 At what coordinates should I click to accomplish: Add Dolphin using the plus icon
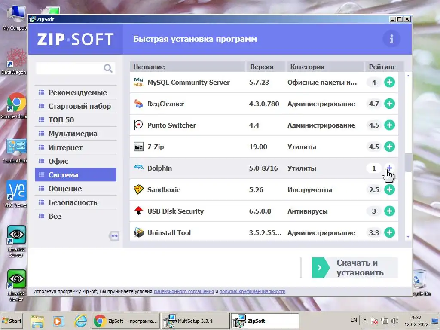(x=389, y=168)
